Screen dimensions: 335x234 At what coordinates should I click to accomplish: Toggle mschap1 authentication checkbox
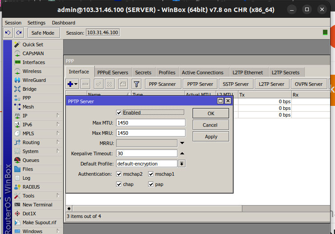click(151, 174)
